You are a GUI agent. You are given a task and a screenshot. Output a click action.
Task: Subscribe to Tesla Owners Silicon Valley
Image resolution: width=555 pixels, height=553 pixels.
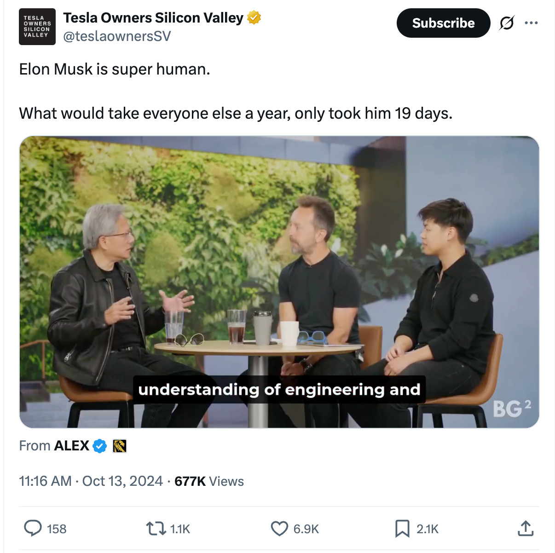[x=443, y=23]
